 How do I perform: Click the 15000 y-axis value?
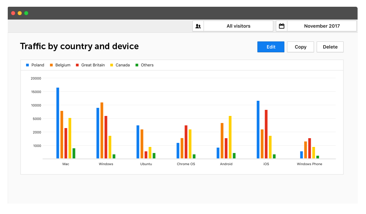[x=36, y=92]
